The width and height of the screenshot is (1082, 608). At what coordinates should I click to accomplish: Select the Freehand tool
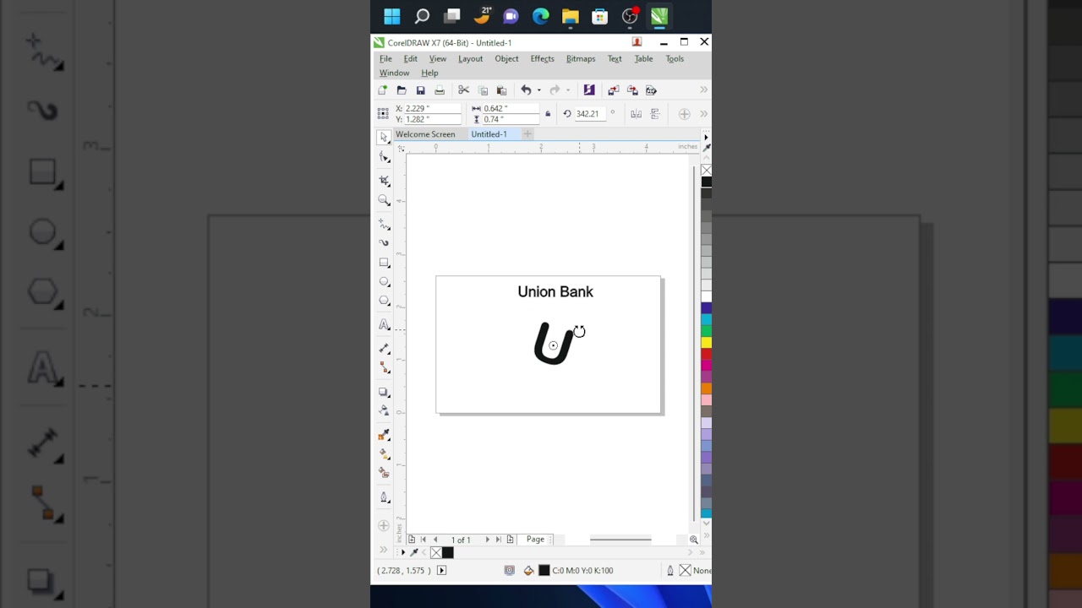(385, 224)
